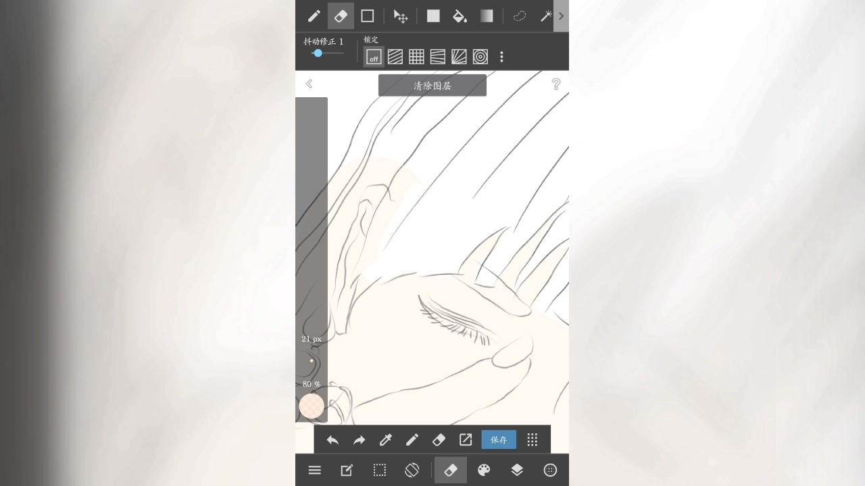Select the gradient tool

point(487,16)
